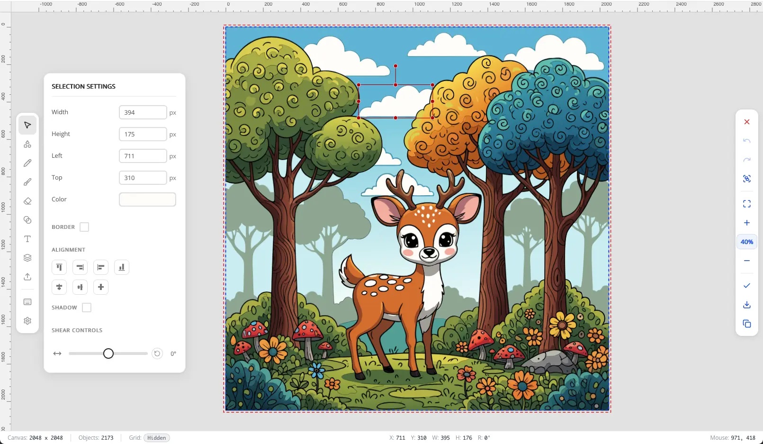Open settings gear in left toolbar
Image resolution: width=763 pixels, height=444 pixels.
point(27,321)
